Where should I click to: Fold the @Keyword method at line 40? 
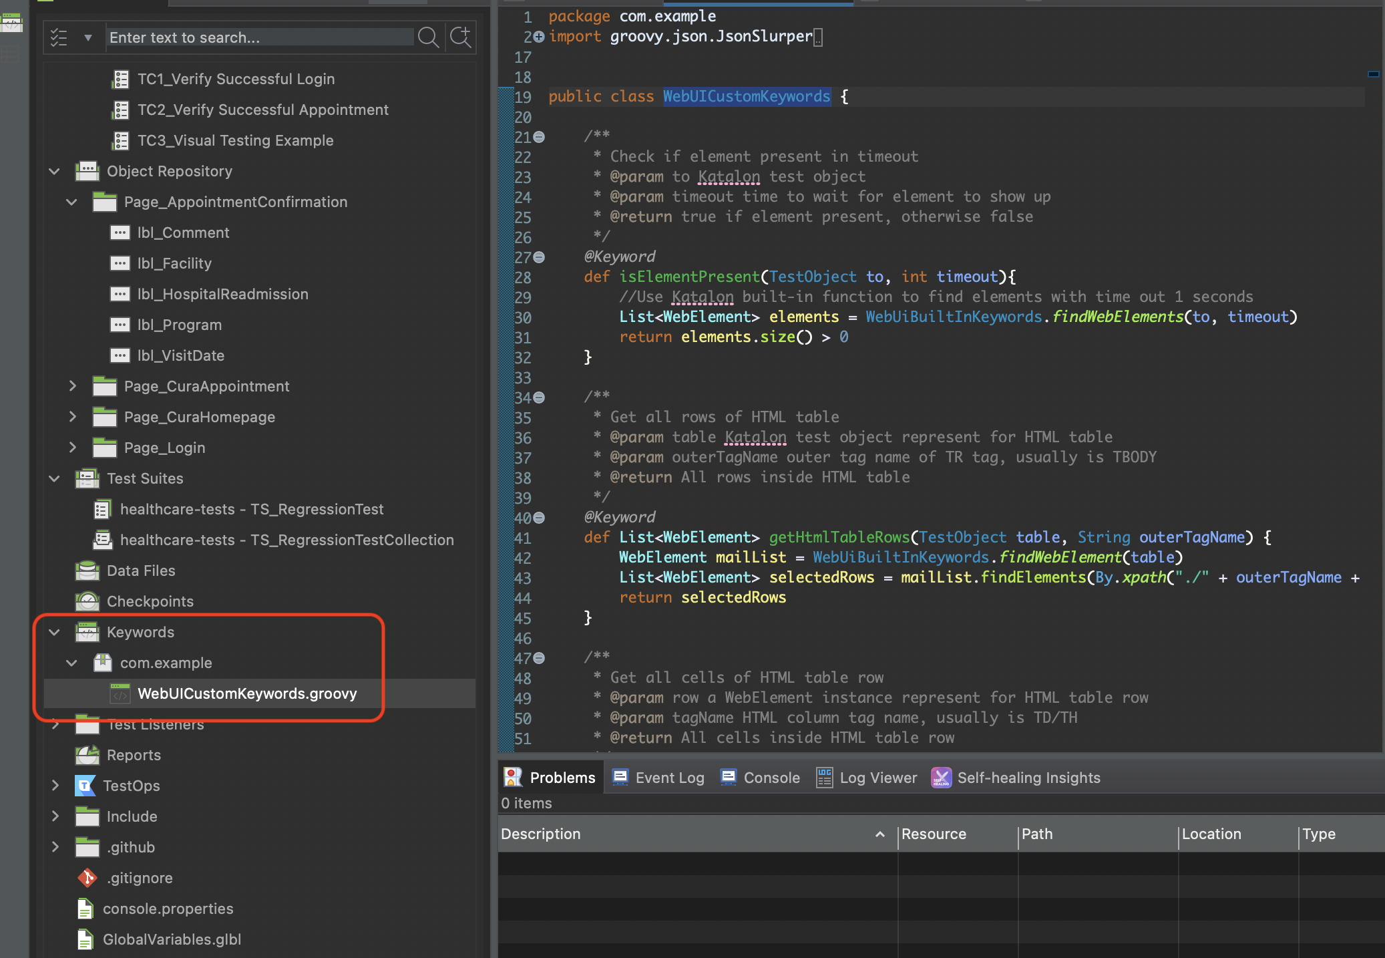(x=540, y=518)
